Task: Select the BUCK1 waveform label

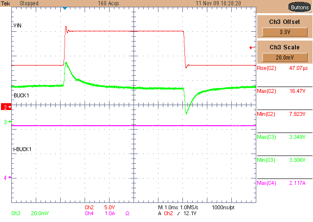Action: [x=22, y=95]
